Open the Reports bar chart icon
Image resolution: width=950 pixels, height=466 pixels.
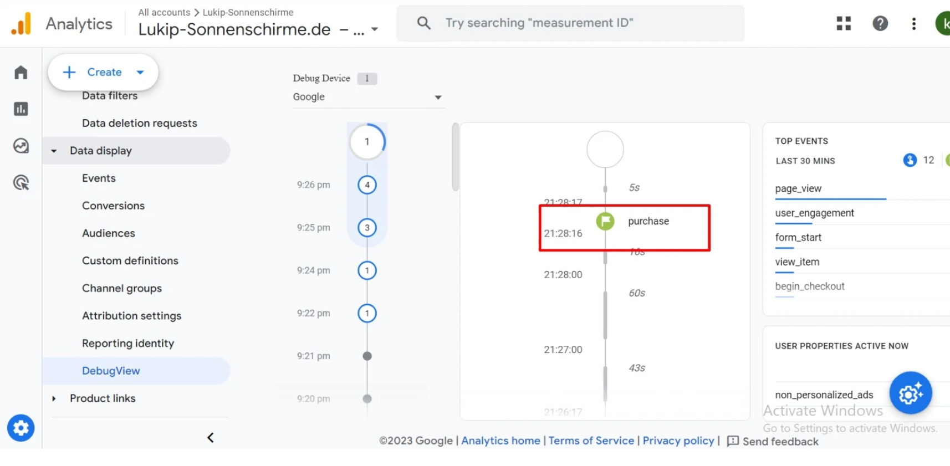click(21, 109)
